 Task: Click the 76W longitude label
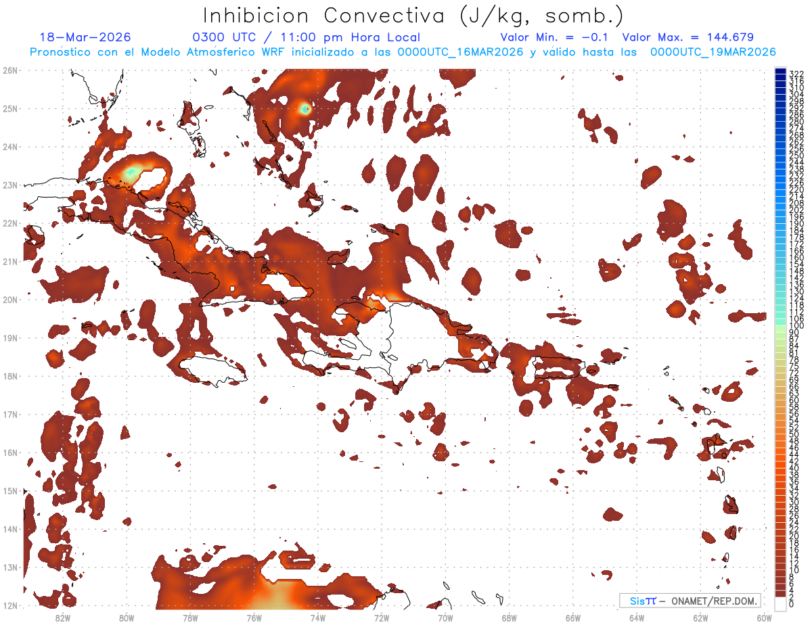pos(254,618)
